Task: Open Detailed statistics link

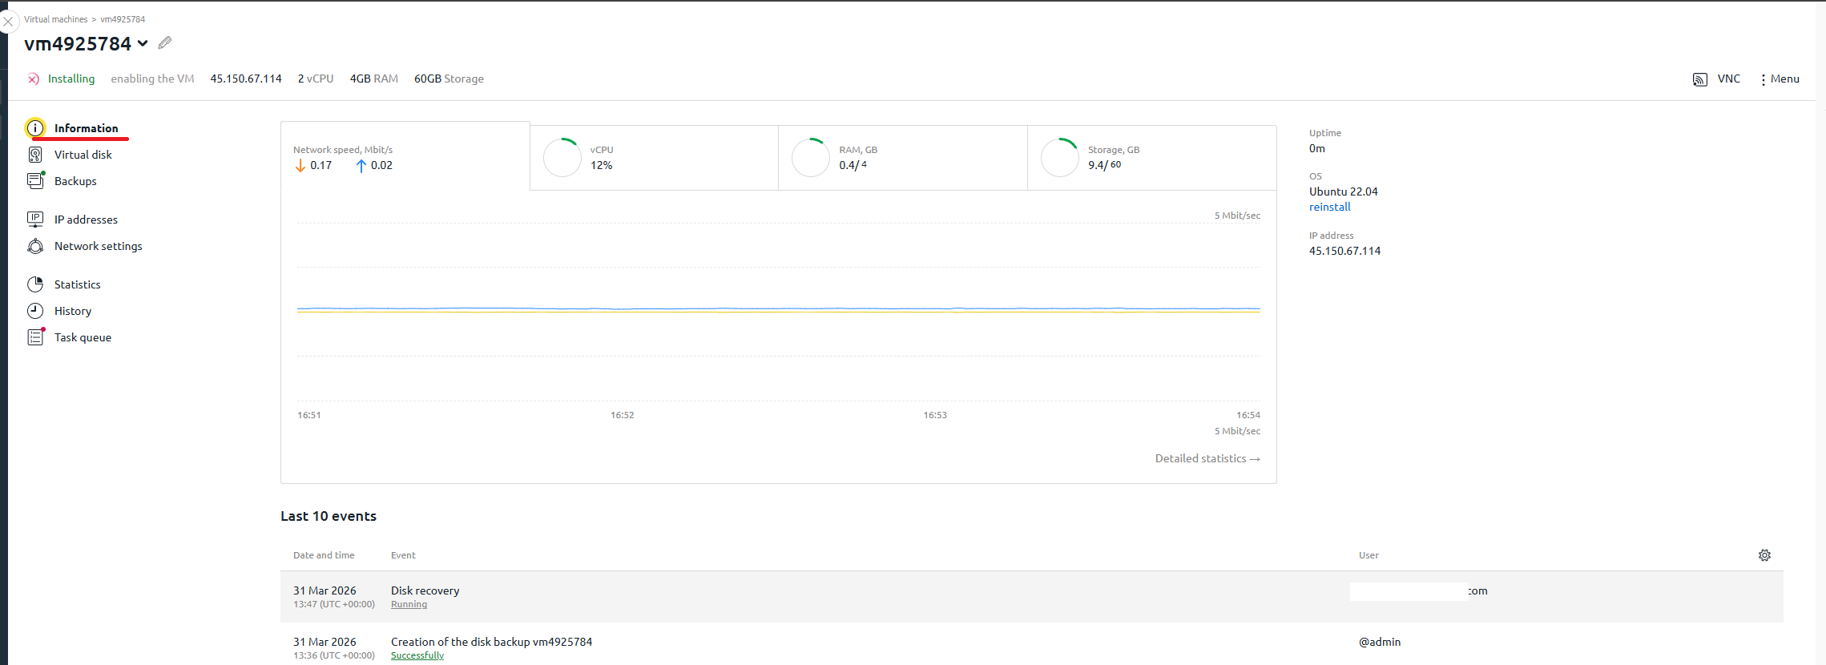Action: pos(1207,458)
